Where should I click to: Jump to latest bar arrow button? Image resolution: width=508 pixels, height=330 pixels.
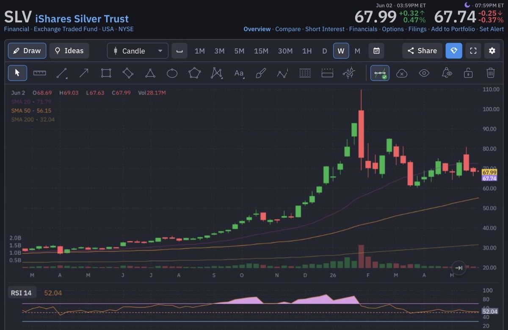pos(459,268)
